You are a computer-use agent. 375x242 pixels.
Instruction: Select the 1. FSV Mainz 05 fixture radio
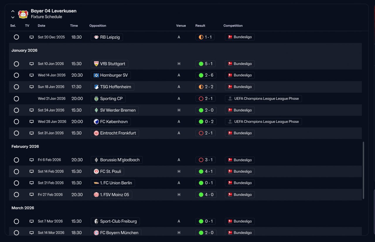point(16,195)
